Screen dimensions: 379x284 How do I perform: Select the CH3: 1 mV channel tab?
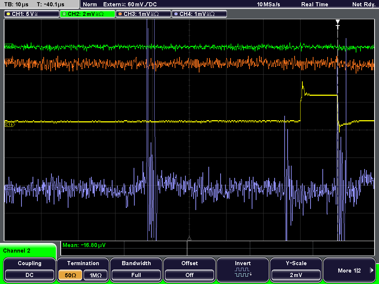[143, 14]
